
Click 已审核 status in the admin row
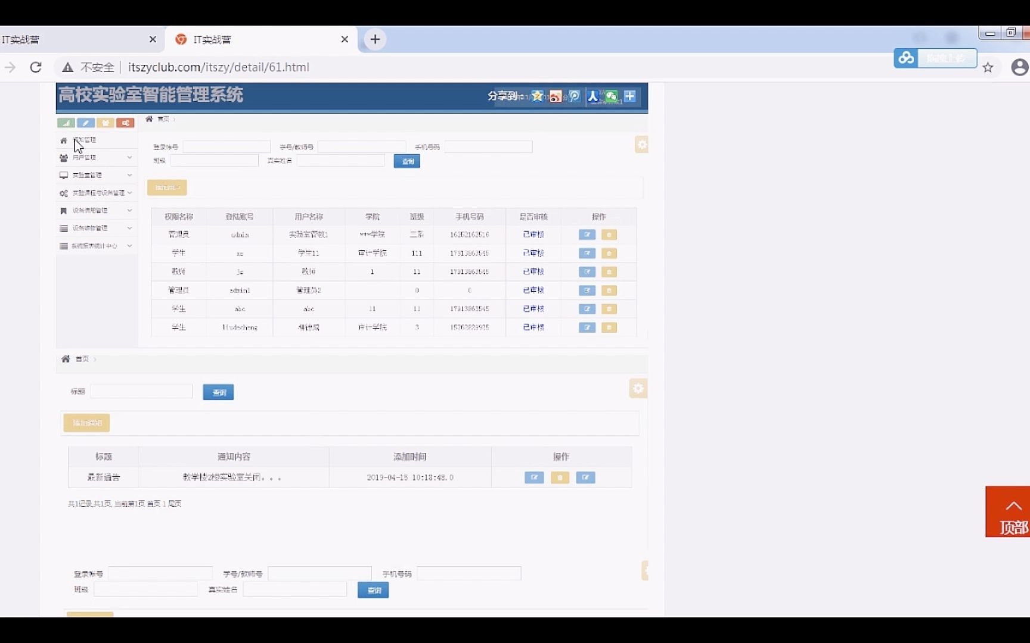tap(533, 235)
